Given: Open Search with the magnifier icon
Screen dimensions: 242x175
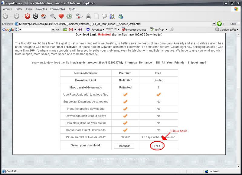Looking at the screenshot, I should point(53,16).
